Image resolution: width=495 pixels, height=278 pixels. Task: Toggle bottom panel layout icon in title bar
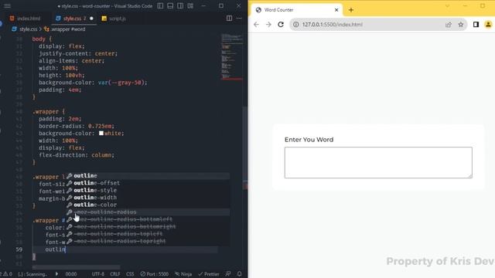(x=170, y=5)
